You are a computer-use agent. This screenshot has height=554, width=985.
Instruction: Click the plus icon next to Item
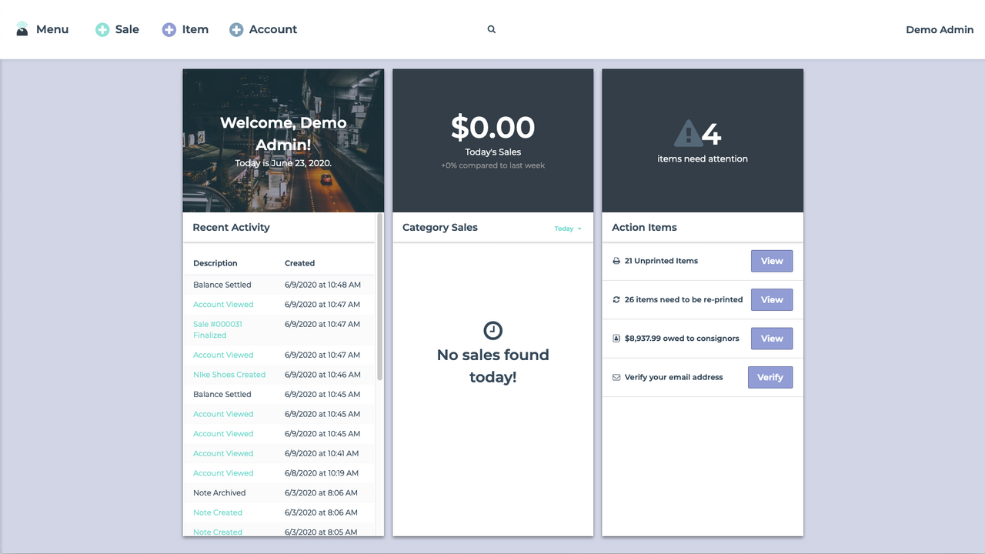(x=168, y=28)
